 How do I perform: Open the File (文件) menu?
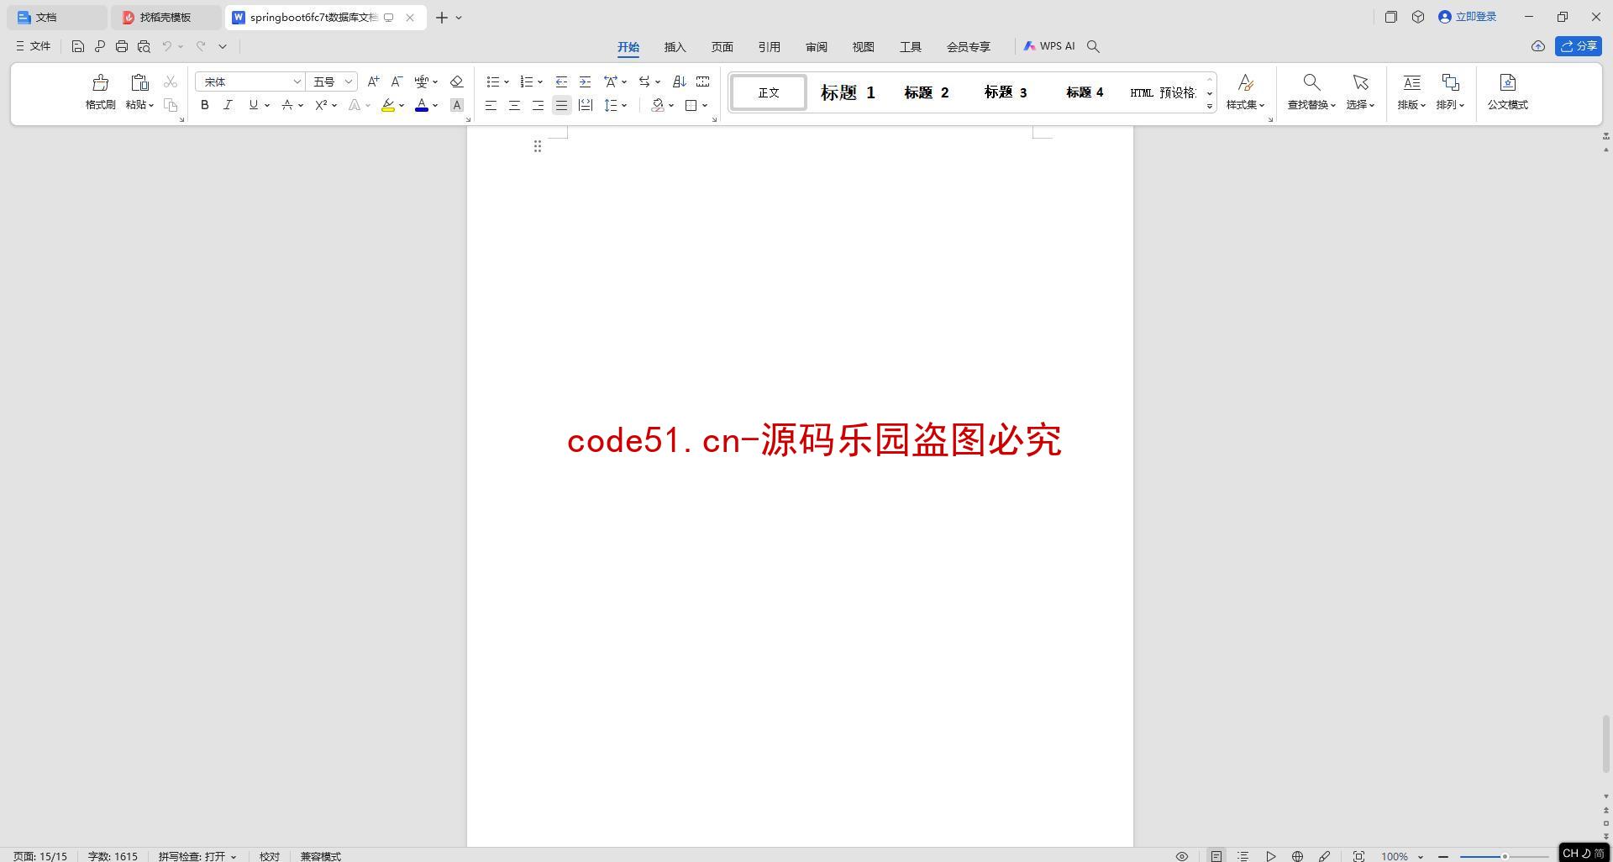pyautogui.click(x=34, y=46)
